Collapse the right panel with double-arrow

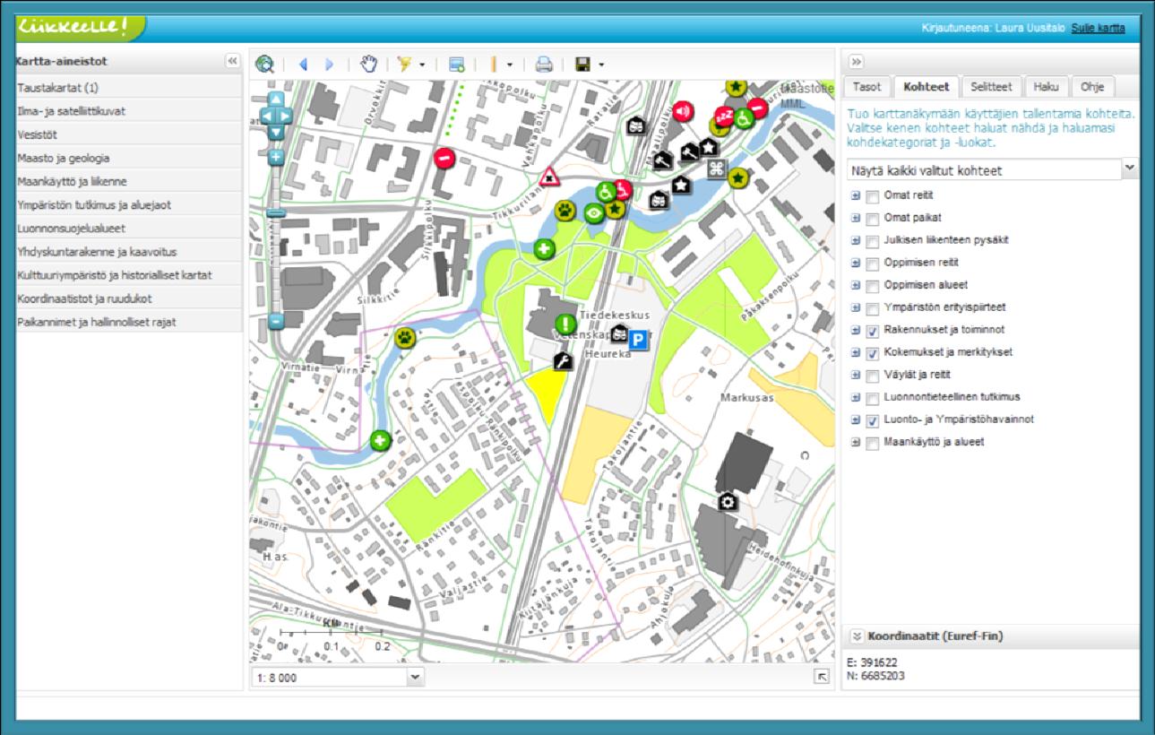pyautogui.click(x=855, y=62)
